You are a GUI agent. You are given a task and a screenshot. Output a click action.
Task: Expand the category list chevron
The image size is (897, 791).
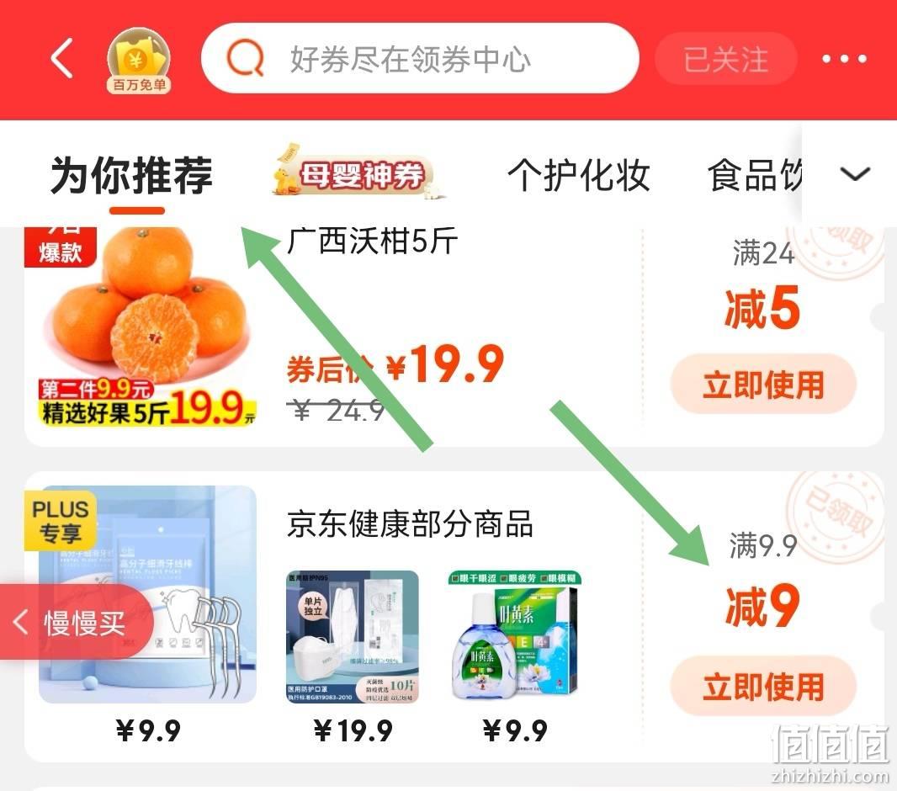[855, 173]
